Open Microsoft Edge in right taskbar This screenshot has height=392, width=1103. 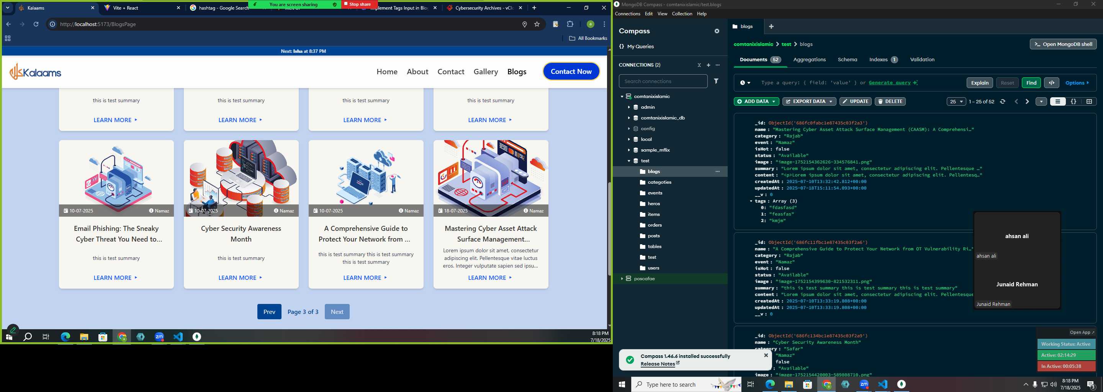[x=770, y=384]
